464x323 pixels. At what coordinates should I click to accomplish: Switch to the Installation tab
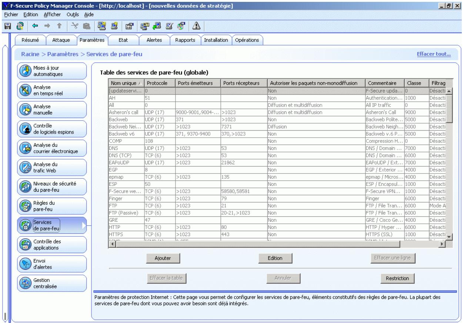pyautogui.click(x=216, y=40)
